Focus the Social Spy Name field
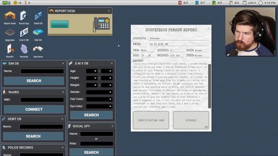The width and height of the screenshot is (278, 156). (96, 134)
